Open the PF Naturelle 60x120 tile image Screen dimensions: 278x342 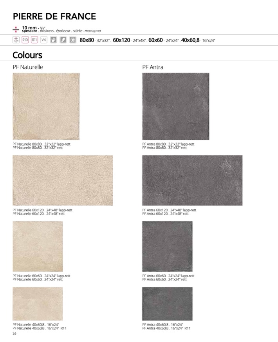[63, 180]
